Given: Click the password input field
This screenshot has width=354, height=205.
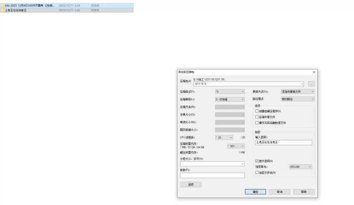Looking at the screenshot, I should pos(284,143).
